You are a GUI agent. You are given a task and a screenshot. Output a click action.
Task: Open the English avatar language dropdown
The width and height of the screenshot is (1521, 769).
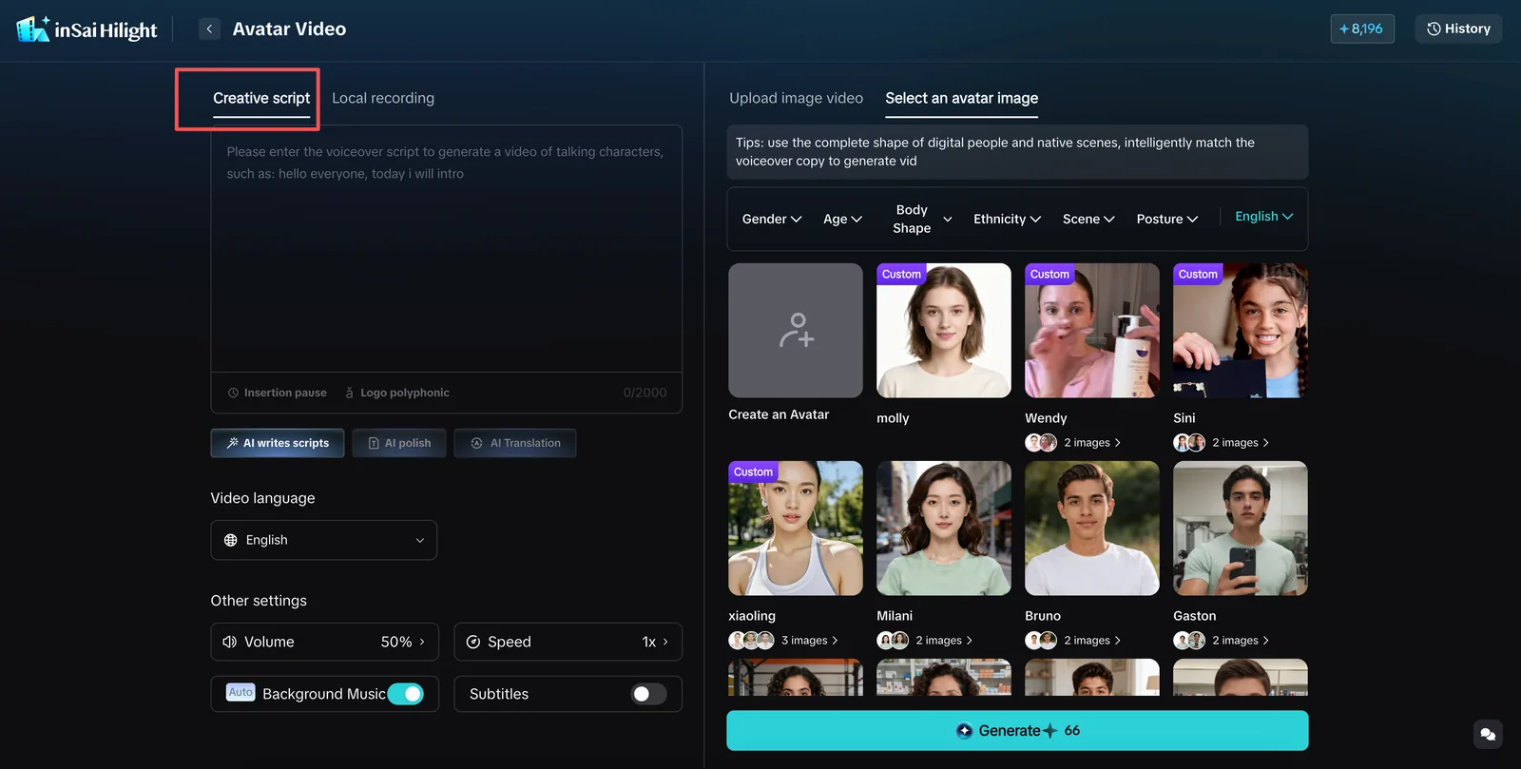pyautogui.click(x=1263, y=217)
